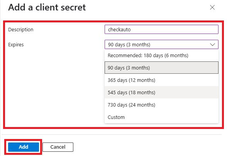Click the selected 90 days value in Expires box

(129, 45)
